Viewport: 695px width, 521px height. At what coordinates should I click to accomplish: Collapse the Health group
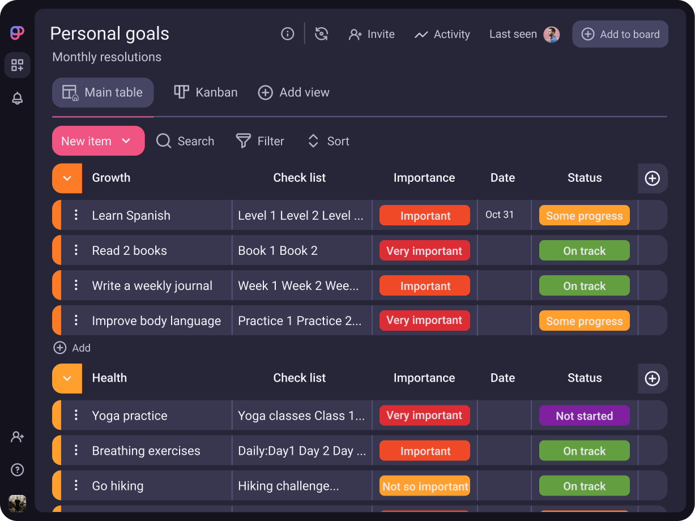tap(67, 378)
